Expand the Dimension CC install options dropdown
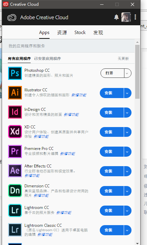 coord(127,191)
